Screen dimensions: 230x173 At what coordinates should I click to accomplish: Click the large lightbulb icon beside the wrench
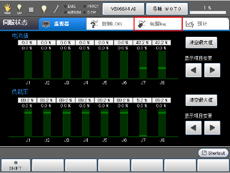coord(44,9)
